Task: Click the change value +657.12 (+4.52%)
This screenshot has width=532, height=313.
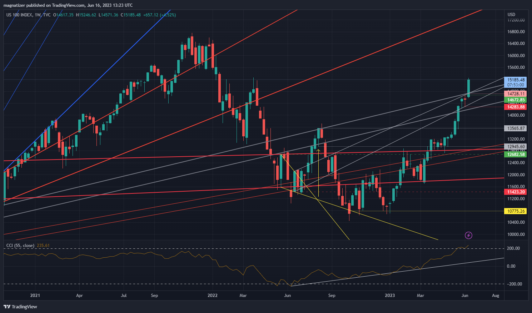Action: pyautogui.click(x=159, y=15)
